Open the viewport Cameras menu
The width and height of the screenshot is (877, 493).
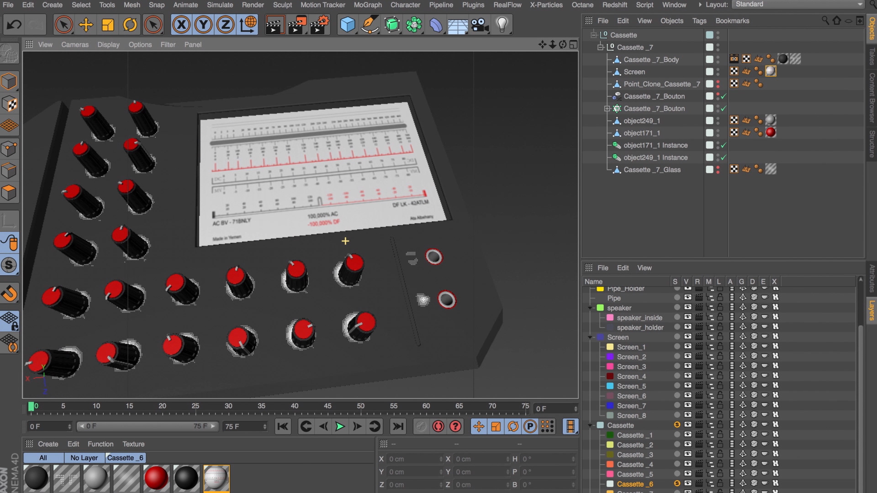75,45
